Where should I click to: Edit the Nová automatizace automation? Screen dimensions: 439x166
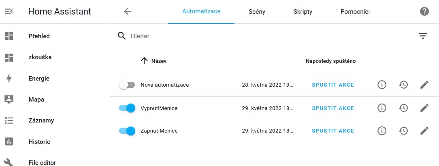click(x=424, y=85)
